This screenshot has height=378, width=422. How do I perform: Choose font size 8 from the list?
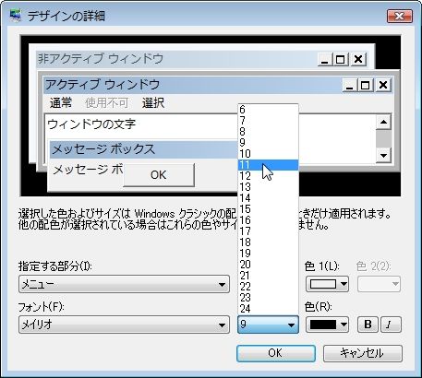tap(268, 132)
